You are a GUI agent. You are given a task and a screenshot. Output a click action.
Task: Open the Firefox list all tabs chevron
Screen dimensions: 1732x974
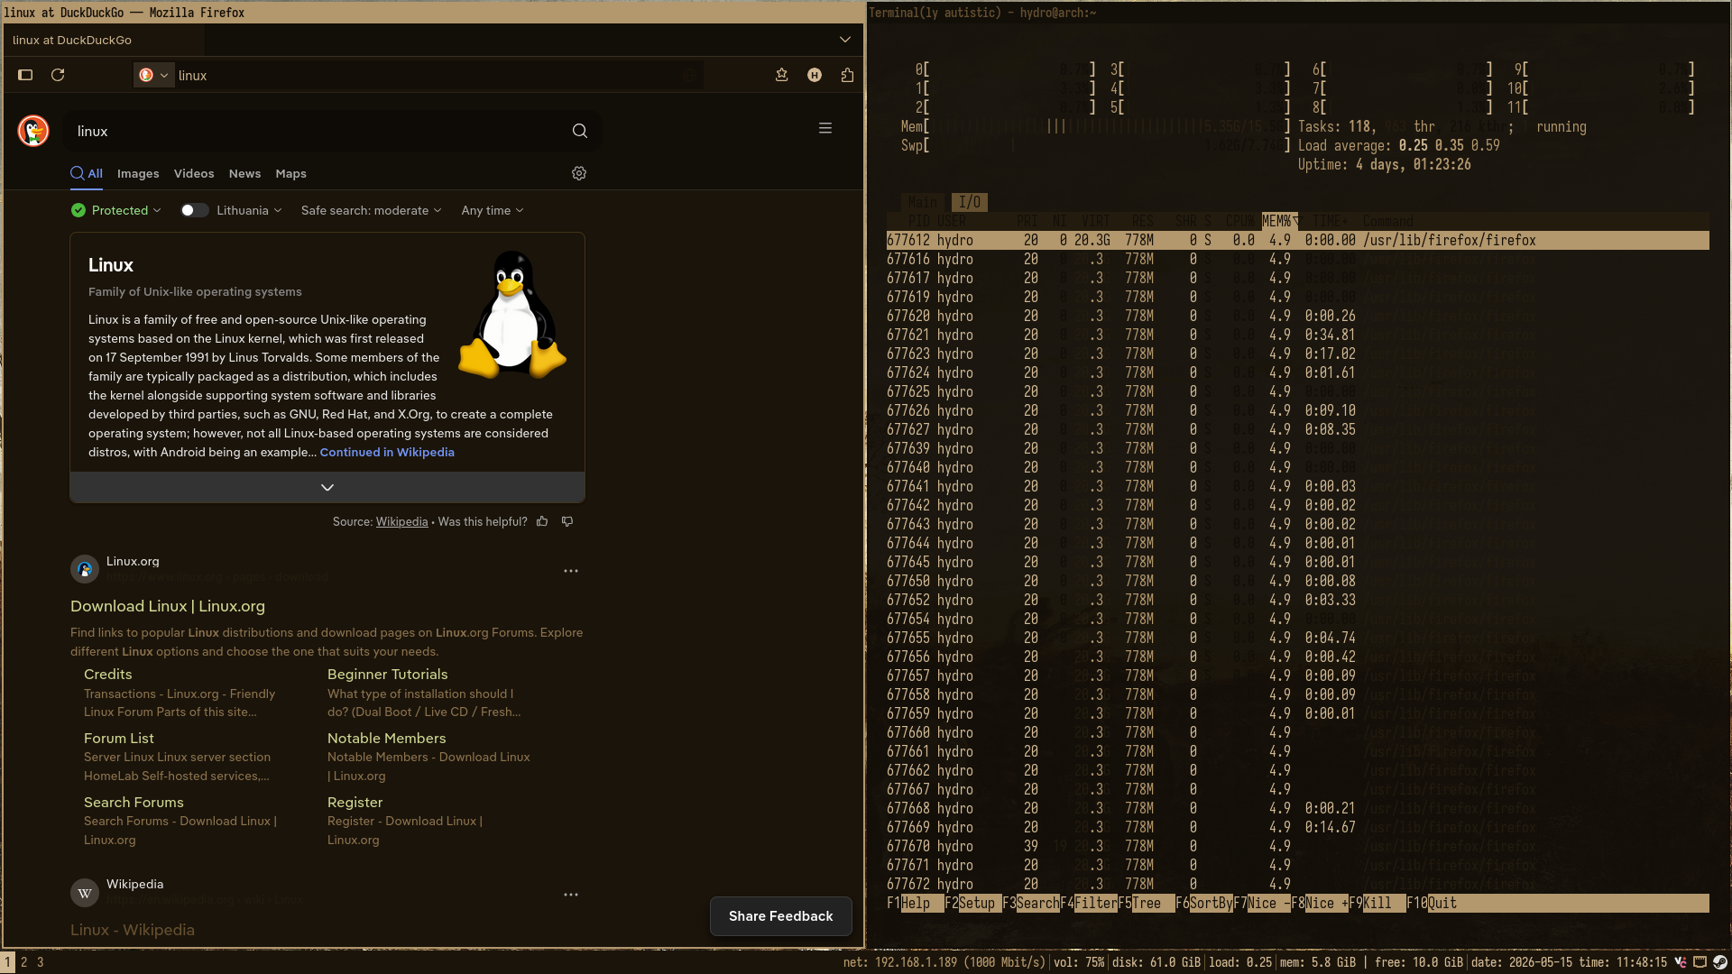[845, 40]
